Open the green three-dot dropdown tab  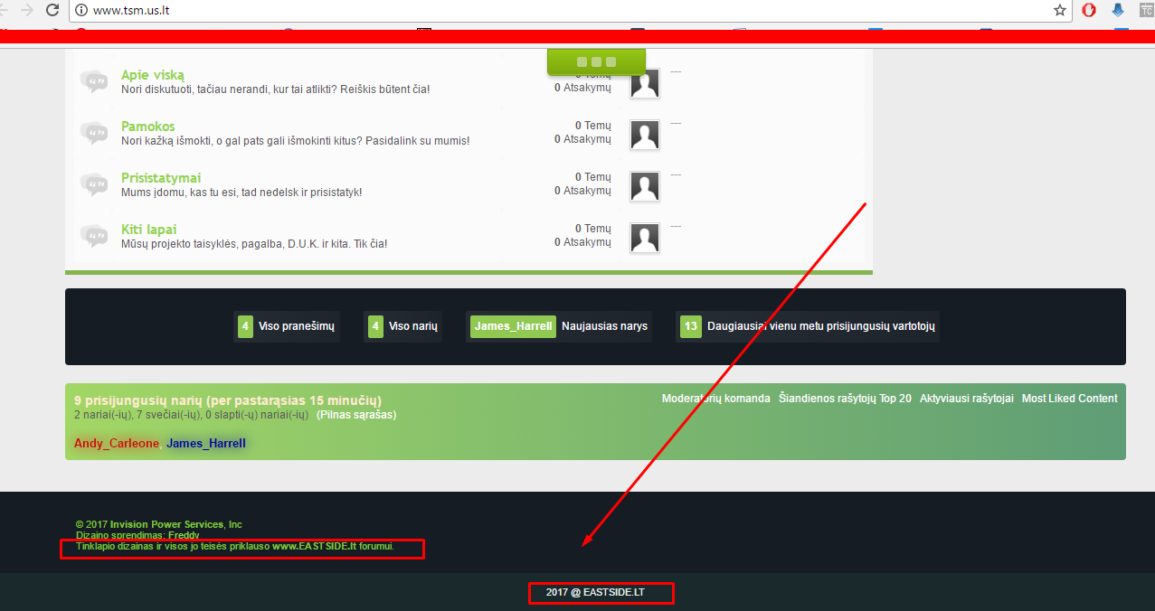[x=596, y=61]
